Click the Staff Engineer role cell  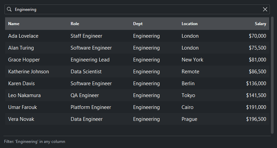click(x=87, y=36)
